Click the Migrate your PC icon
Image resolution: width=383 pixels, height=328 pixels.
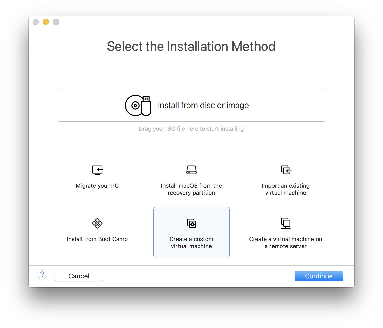[97, 170]
